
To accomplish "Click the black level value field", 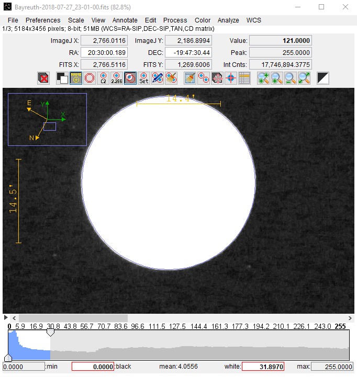I will [93, 367].
